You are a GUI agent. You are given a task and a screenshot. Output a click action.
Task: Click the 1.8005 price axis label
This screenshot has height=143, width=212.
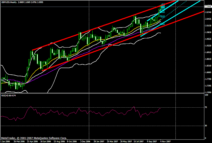click(x=208, y=72)
